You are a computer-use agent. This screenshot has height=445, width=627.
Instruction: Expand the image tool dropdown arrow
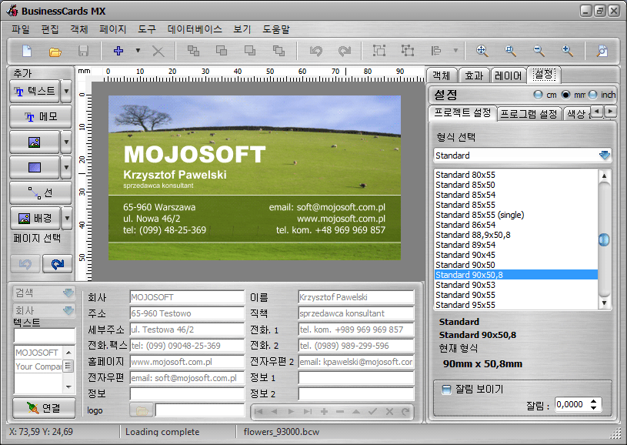(66, 142)
